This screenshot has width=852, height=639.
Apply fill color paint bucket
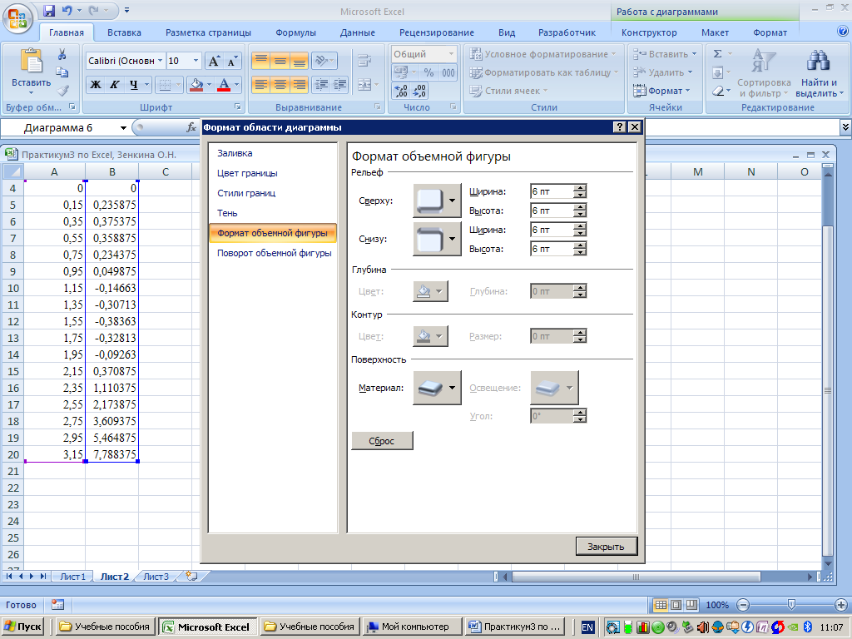[196, 85]
